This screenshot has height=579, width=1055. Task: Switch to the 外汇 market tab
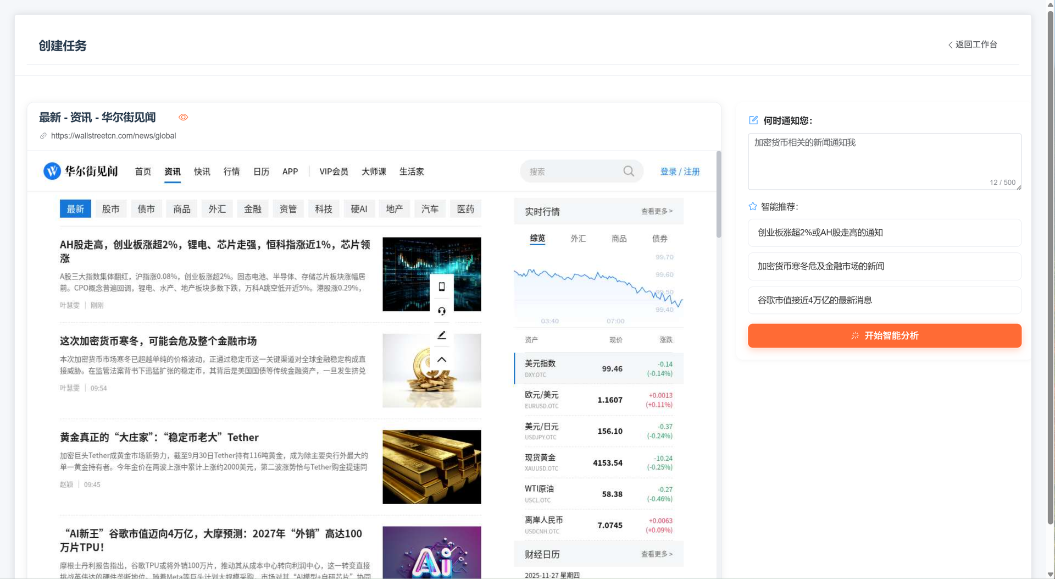pyautogui.click(x=578, y=239)
